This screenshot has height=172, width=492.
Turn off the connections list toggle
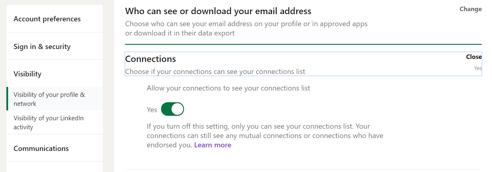[173, 109]
